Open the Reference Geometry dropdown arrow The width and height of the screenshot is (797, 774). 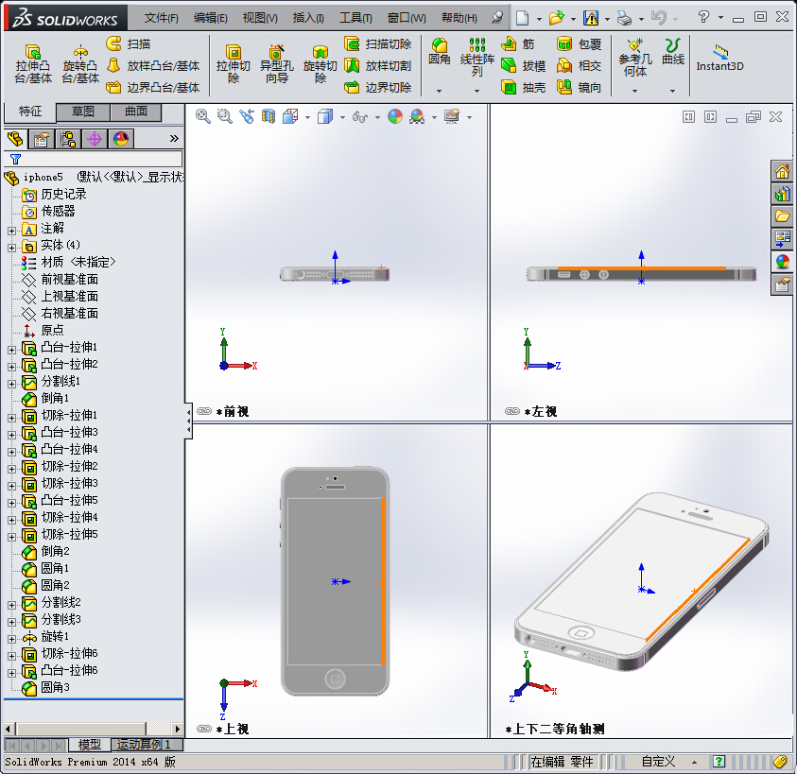[x=634, y=91]
